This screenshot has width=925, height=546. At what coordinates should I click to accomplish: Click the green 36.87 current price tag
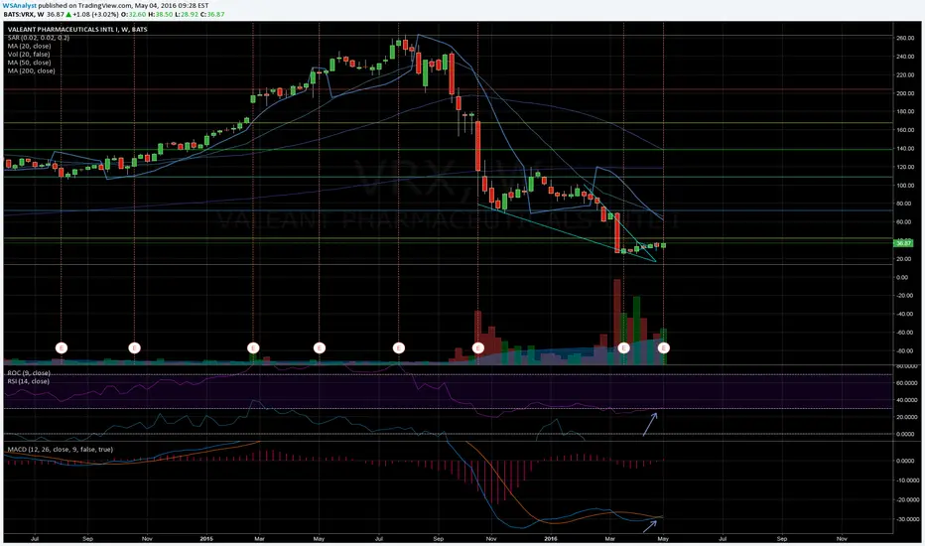click(904, 243)
